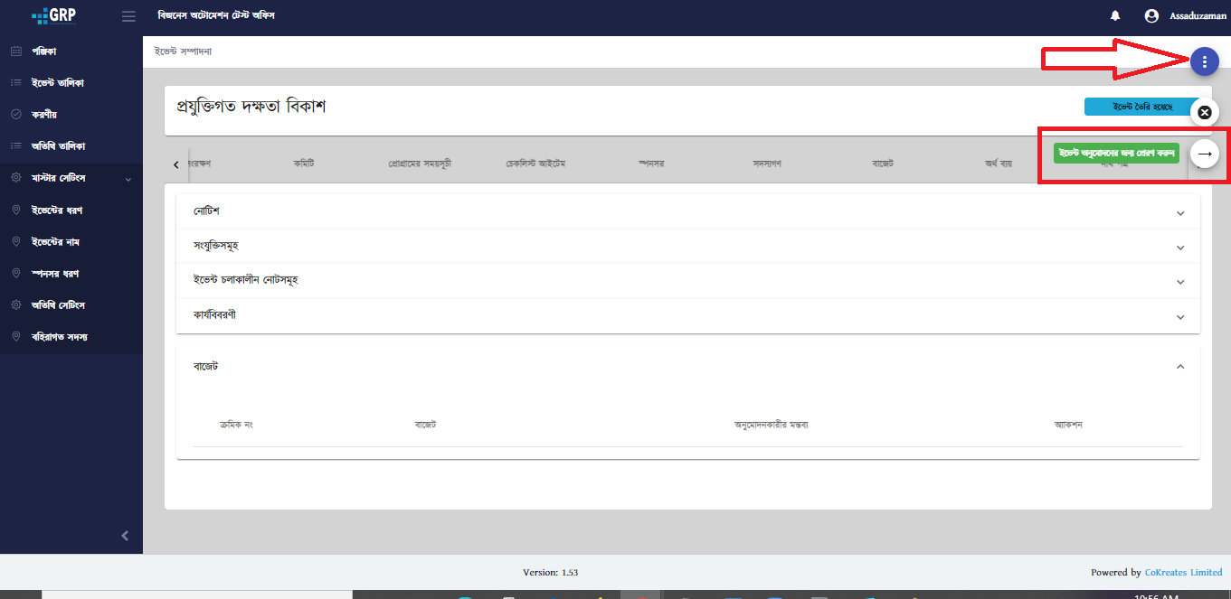This screenshot has width=1231, height=599.
Task: Switch to the বাজেট tab
Action: tap(882, 164)
